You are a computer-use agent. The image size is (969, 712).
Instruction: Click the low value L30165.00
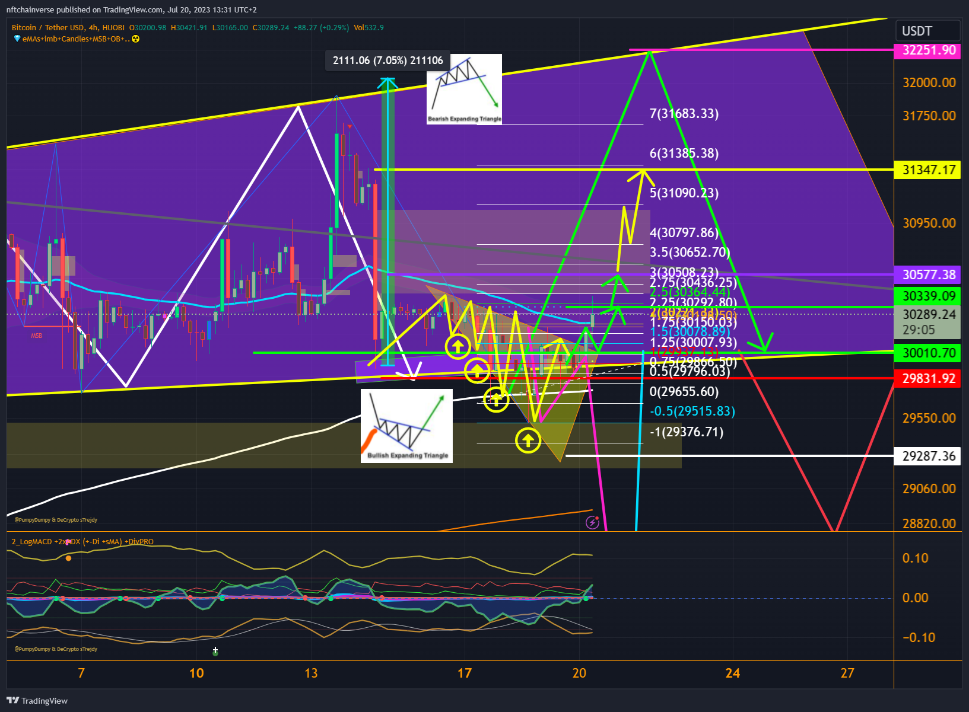230,28
